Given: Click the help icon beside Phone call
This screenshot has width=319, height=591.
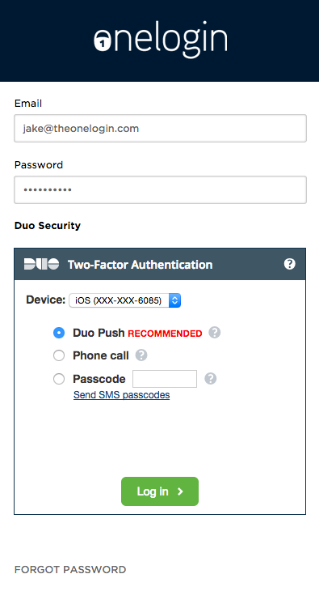Looking at the screenshot, I should (141, 355).
